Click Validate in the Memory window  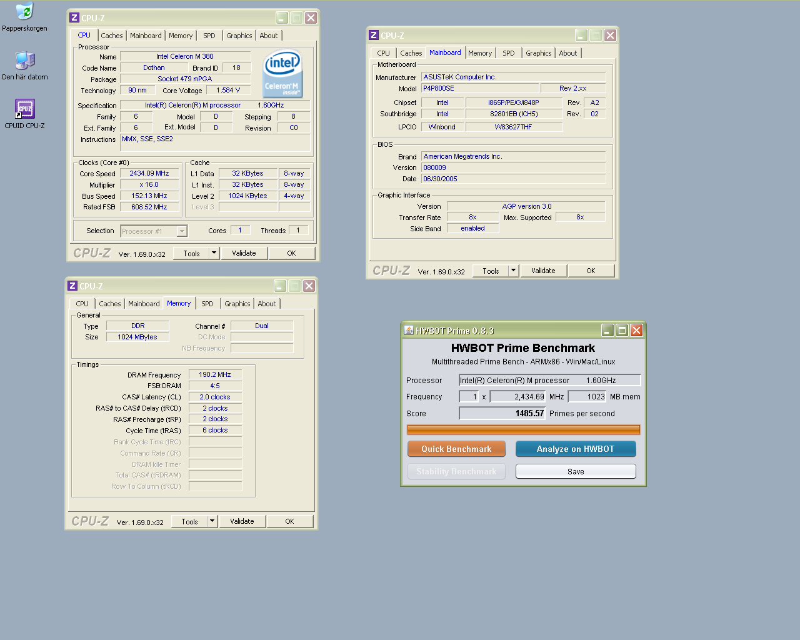242,521
